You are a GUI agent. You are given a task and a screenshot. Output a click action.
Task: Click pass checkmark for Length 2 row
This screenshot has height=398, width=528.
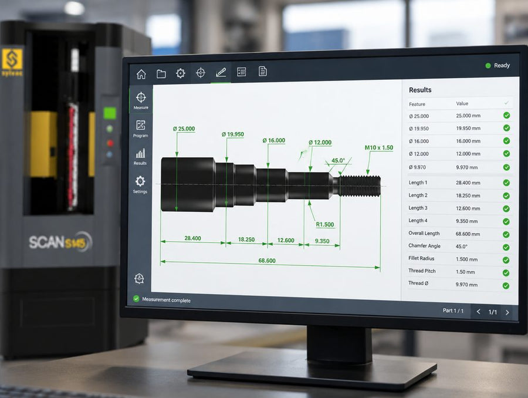(506, 196)
